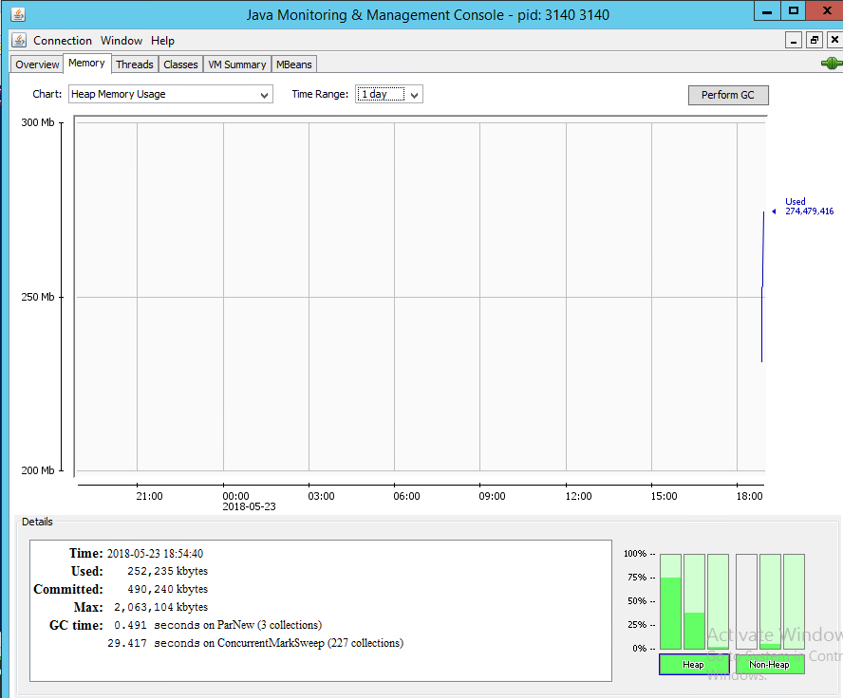Expand the Chart dropdown showing Heap Memory Usage
This screenshot has width=843, height=698.
pos(171,94)
